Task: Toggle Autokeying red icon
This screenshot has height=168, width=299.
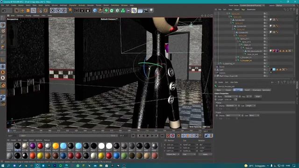Action: [172, 136]
